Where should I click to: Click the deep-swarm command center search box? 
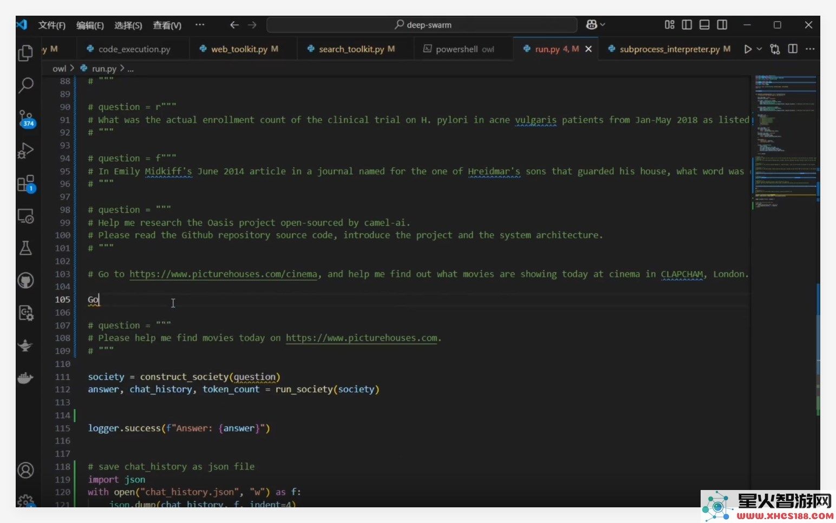(x=422, y=25)
